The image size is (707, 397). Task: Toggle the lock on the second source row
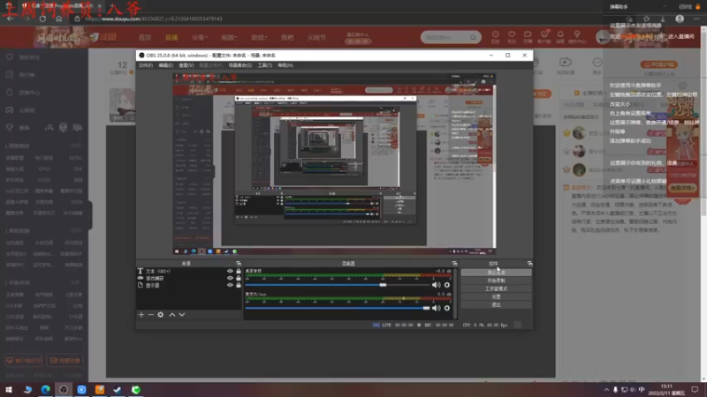click(x=239, y=278)
